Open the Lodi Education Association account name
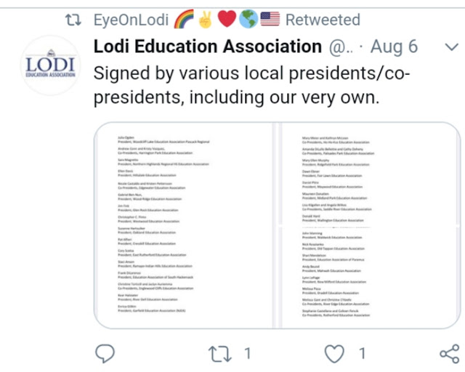 pos(207,48)
